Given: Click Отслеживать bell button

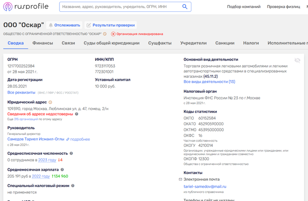Looking at the screenshot, I should coord(64,25).
